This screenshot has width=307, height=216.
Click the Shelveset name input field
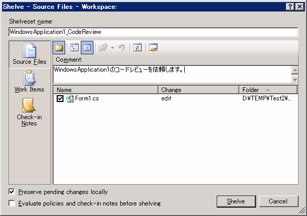pos(153,32)
